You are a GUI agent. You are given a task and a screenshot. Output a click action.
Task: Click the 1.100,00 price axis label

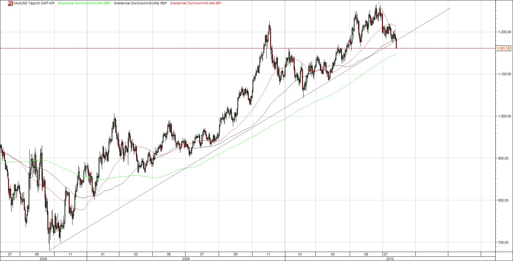point(503,74)
